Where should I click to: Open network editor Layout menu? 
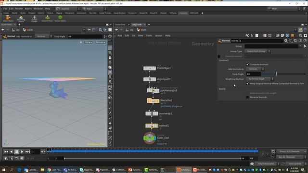pyautogui.click(x=158, y=36)
